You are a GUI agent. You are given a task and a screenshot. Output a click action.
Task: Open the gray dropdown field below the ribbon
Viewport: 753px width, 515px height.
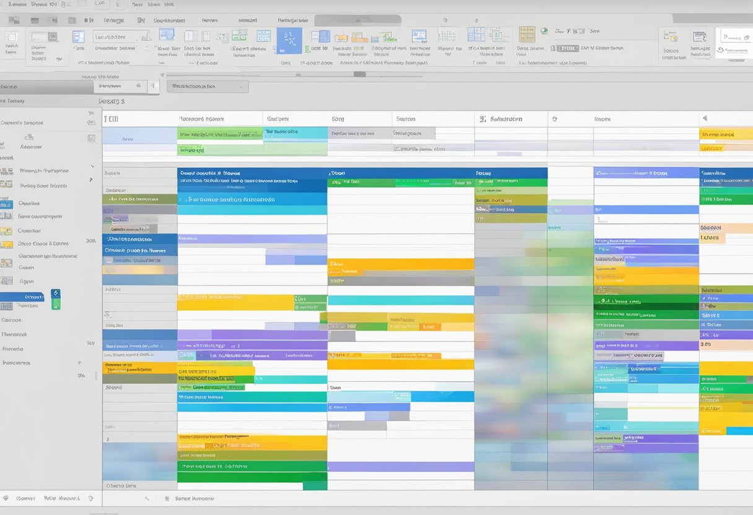tap(207, 87)
